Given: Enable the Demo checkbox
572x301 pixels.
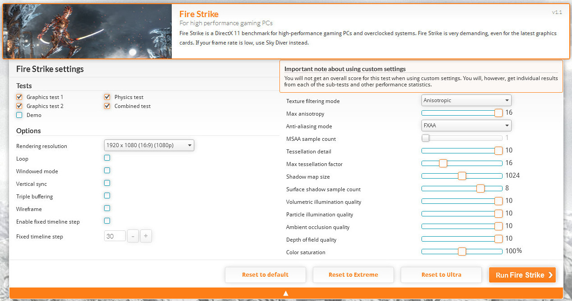Looking at the screenshot, I should coord(19,115).
